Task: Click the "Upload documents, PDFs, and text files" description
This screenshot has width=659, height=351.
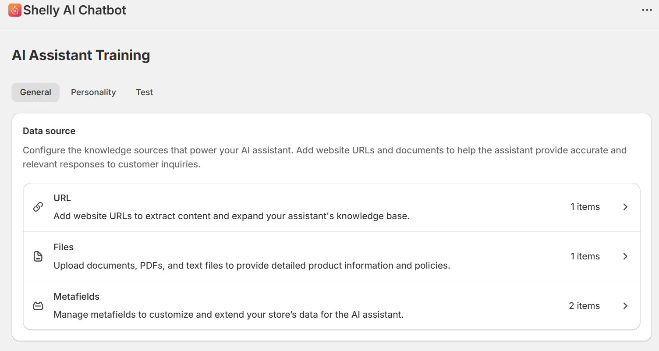Action: pyautogui.click(x=252, y=266)
